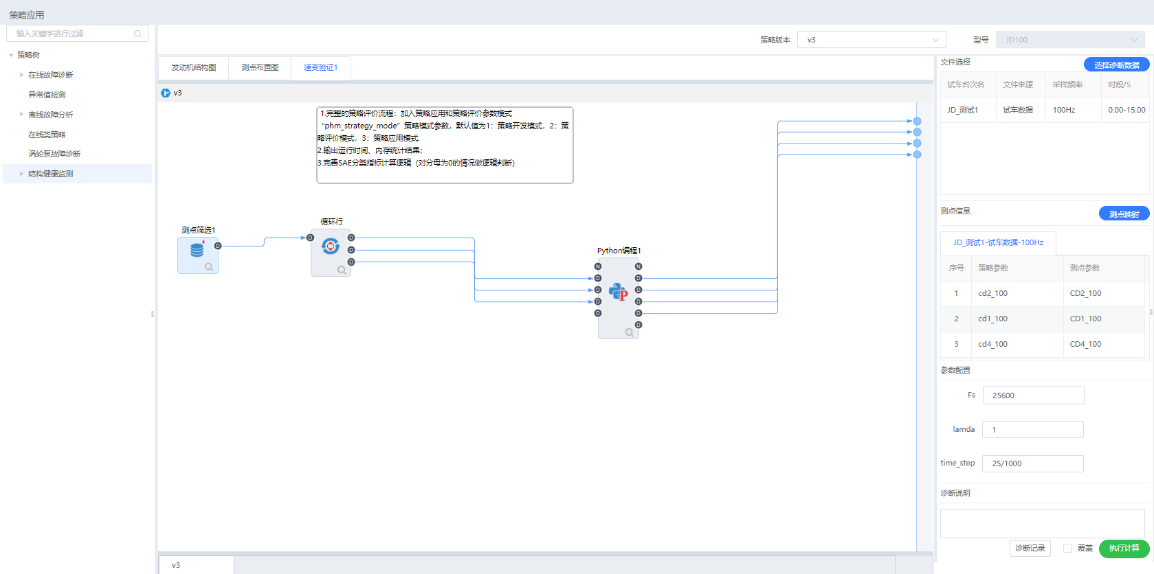1154x574 pixels.
Task: Expand the 结构健康监测 tree node
Action: click(21, 174)
